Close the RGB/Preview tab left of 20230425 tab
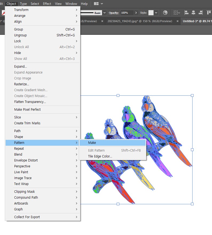The height and width of the screenshot is (235, 212). click(102, 21)
